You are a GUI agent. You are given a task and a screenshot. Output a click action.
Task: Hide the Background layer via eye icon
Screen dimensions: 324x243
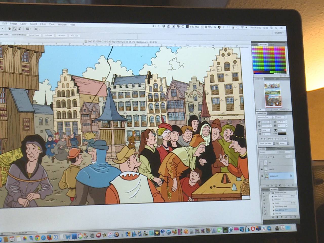tap(262, 176)
